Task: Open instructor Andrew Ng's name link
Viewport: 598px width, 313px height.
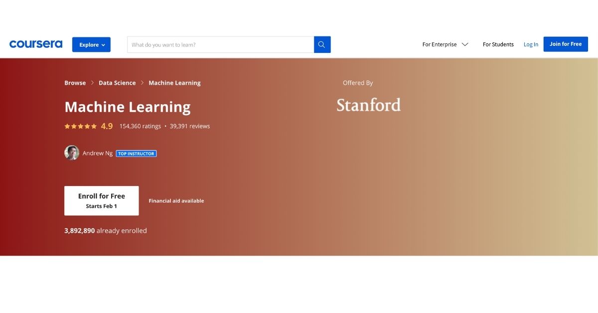Action: (98, 153)
